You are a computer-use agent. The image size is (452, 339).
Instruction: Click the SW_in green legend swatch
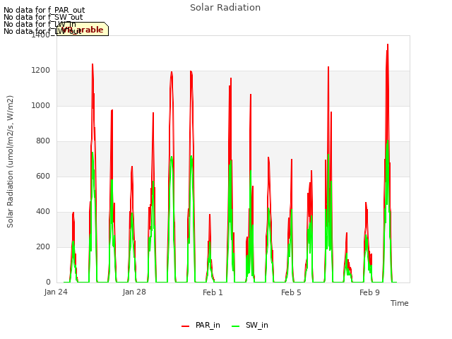click(x=235, y=326)
